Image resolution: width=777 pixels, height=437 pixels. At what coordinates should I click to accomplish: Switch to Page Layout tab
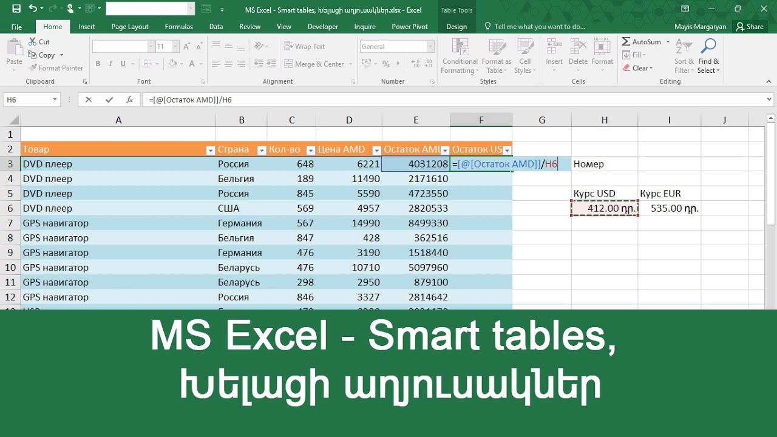(x=130, y=27)
